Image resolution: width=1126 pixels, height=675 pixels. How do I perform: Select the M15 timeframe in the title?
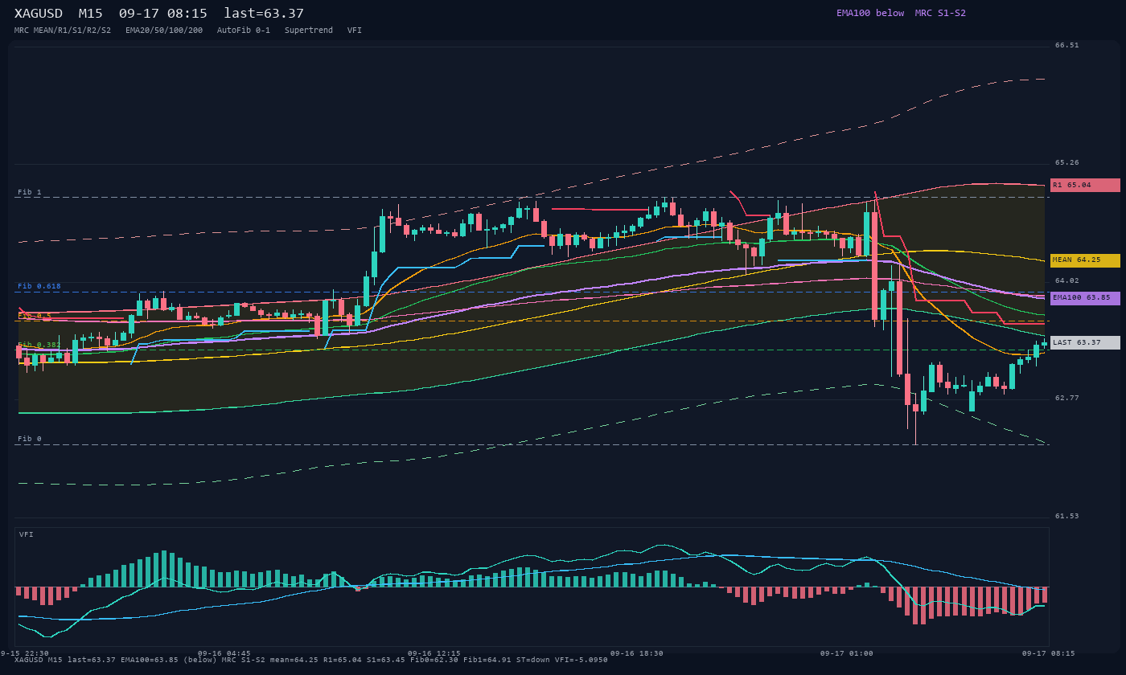click(92, 14)
